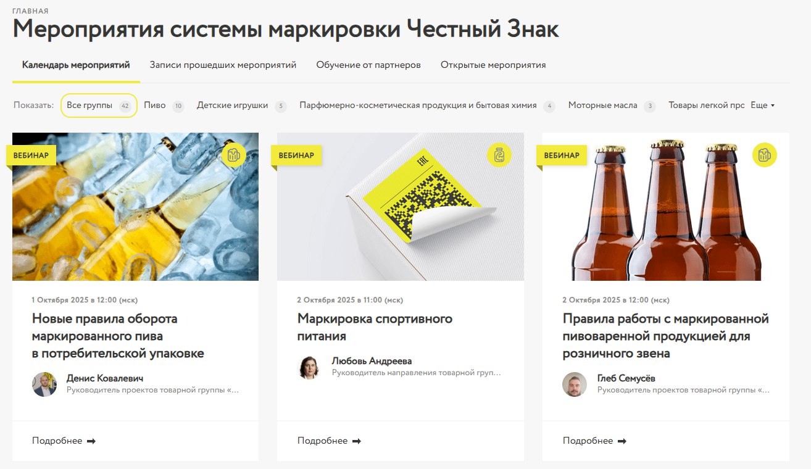811x469 pixels.
Task: Open the Обучение от партнеров tab
Action: [x=368, y=65]
